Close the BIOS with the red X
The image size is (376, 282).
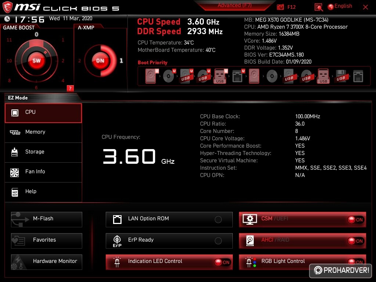click(x=365, y=7)
